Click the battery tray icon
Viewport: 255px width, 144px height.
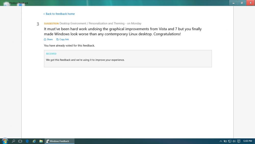pyautogui.click(x=225, y=141)
